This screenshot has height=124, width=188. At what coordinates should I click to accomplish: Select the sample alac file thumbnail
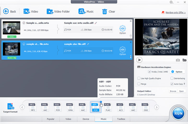click(x=11, y=49)
